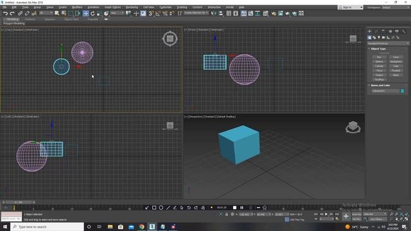Choose the Rectangular Selection Region tool
Screen dimensions: 411x231
[x=71, y=13]
